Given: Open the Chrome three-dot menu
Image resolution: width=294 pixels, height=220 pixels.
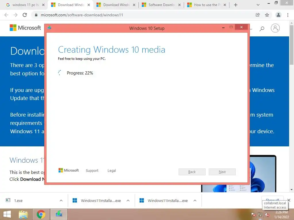Looking at the screenshot, I should coord(288,15).
